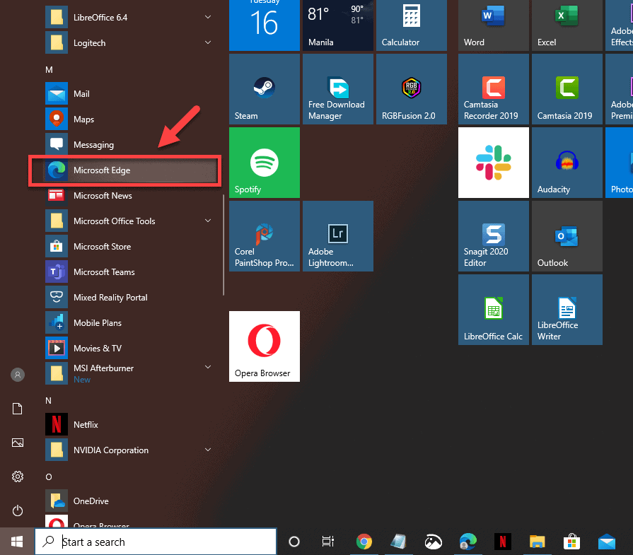Screen dimensions: 633x555
Task: Open Netflix from the taskbar
Action: click(503, 542)
